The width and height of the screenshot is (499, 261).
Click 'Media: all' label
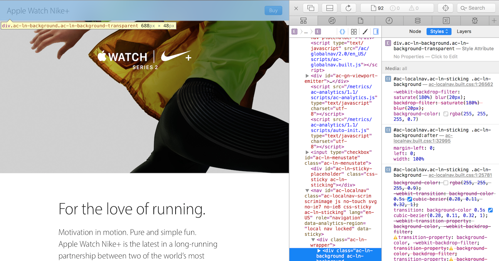pos(396,69)
